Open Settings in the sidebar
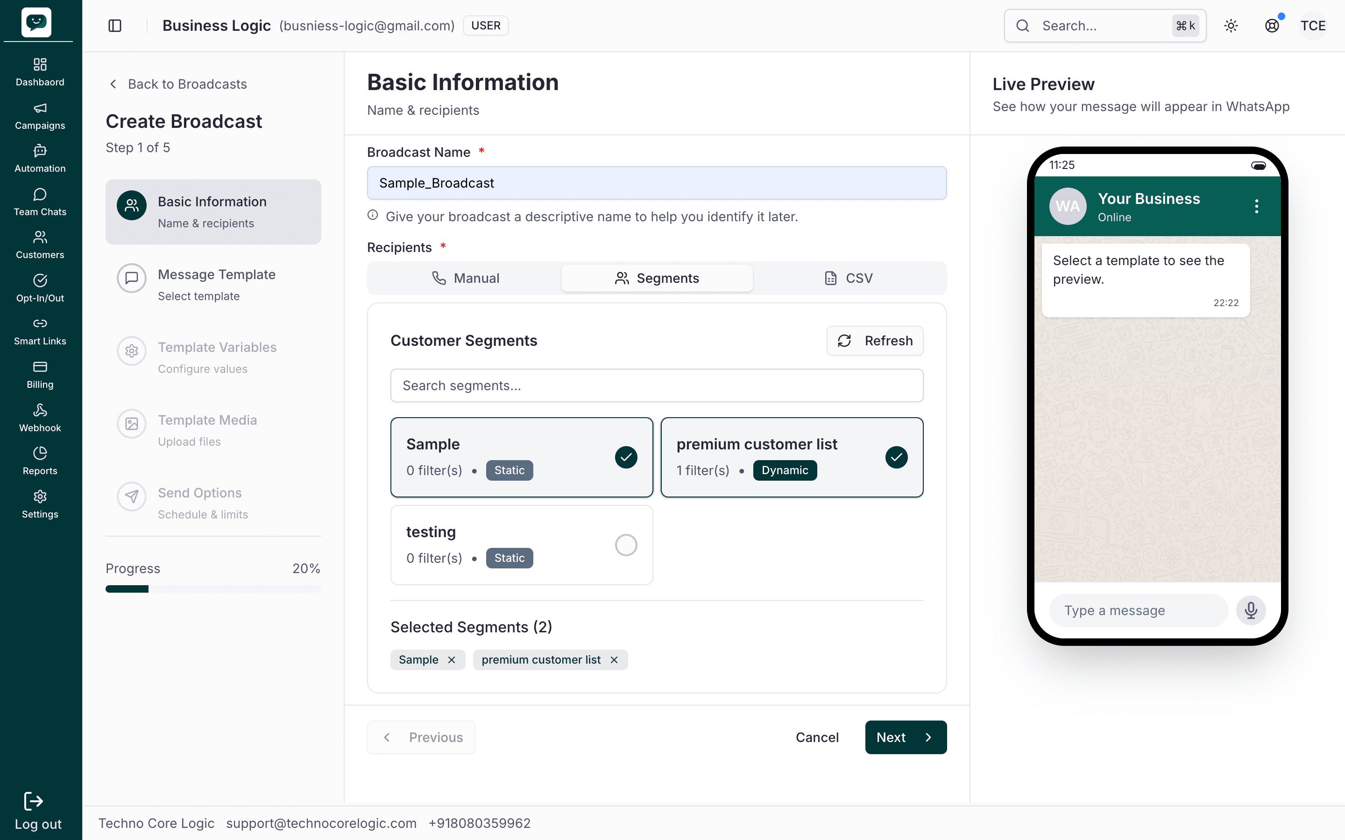 (40, 504)
